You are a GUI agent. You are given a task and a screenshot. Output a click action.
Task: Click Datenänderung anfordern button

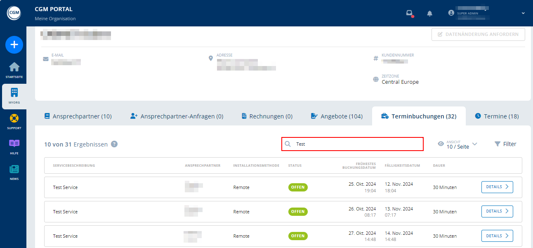click(x=478, y=34)
